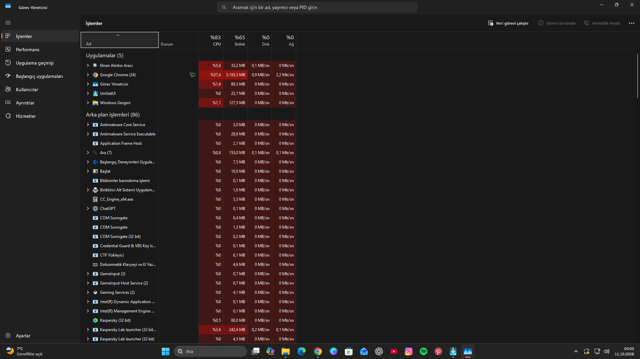Select the CC_Engine_x64.exe process row
The height and width of the screenshot is (359, 640).
click(188, 199)
